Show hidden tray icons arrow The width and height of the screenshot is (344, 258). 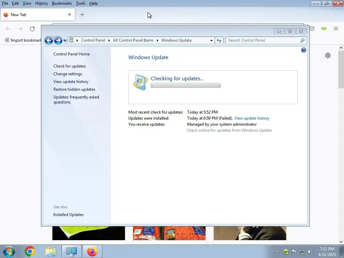[x=277, y=252]
